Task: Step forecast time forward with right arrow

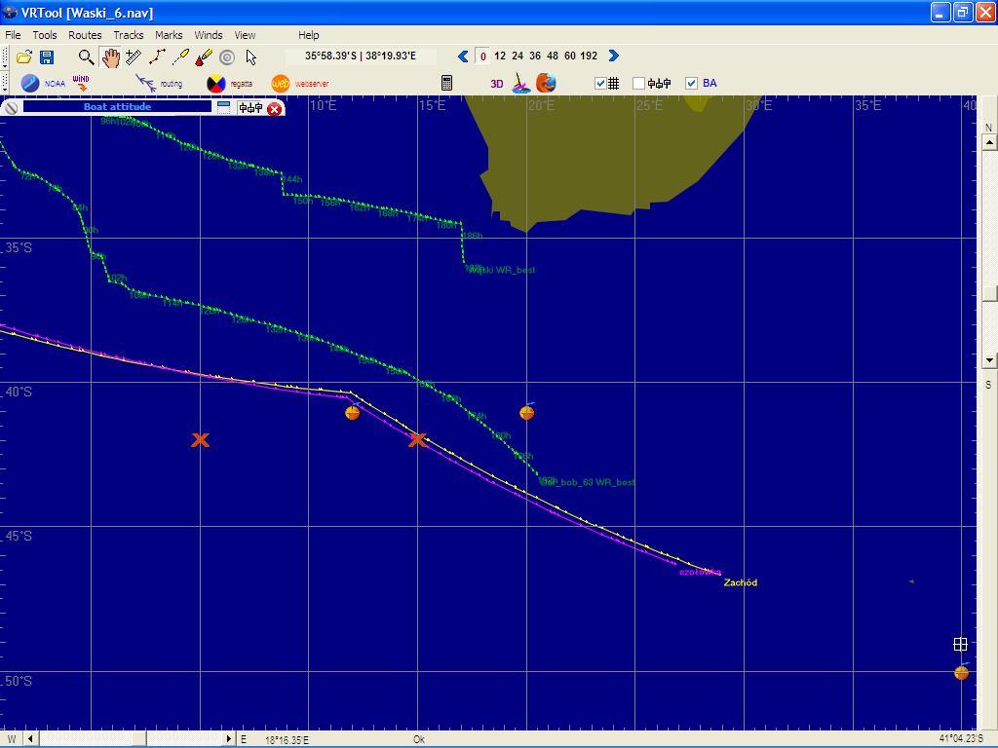Action: [613, 56]
